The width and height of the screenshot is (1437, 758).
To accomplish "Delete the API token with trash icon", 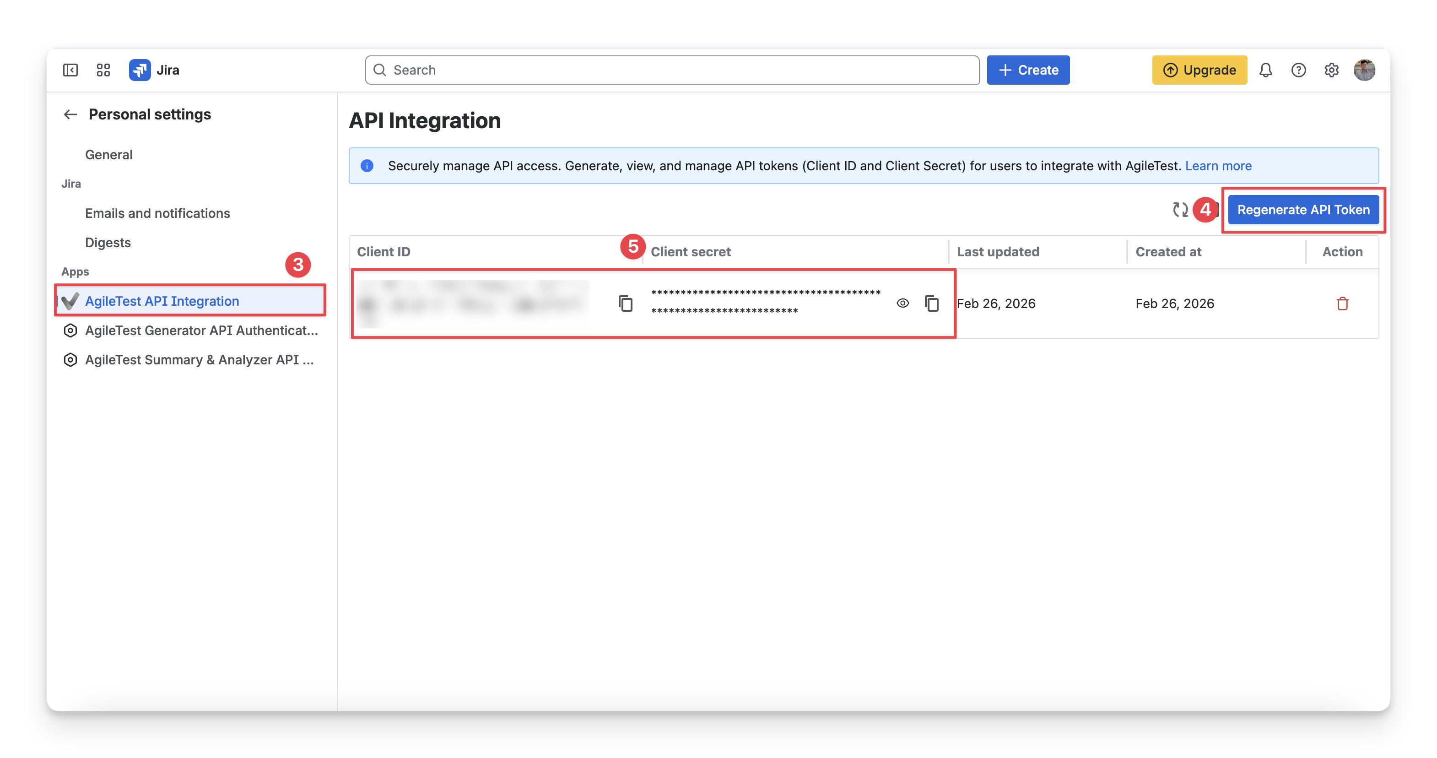I will [x=1342, y=303].
